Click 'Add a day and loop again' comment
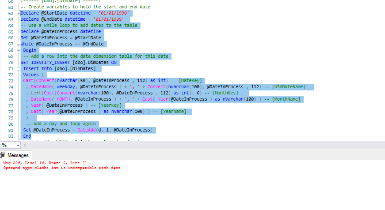385x210 pixels. 61,124
